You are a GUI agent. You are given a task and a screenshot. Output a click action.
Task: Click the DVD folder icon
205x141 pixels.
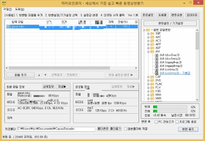pos(152,80)
